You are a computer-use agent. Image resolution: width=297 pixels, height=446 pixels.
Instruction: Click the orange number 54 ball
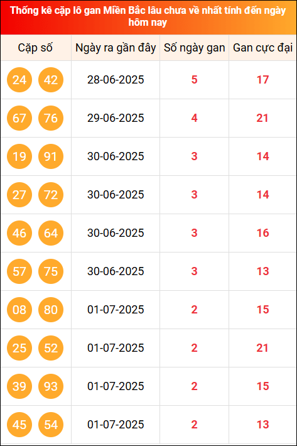pos(51,425)
